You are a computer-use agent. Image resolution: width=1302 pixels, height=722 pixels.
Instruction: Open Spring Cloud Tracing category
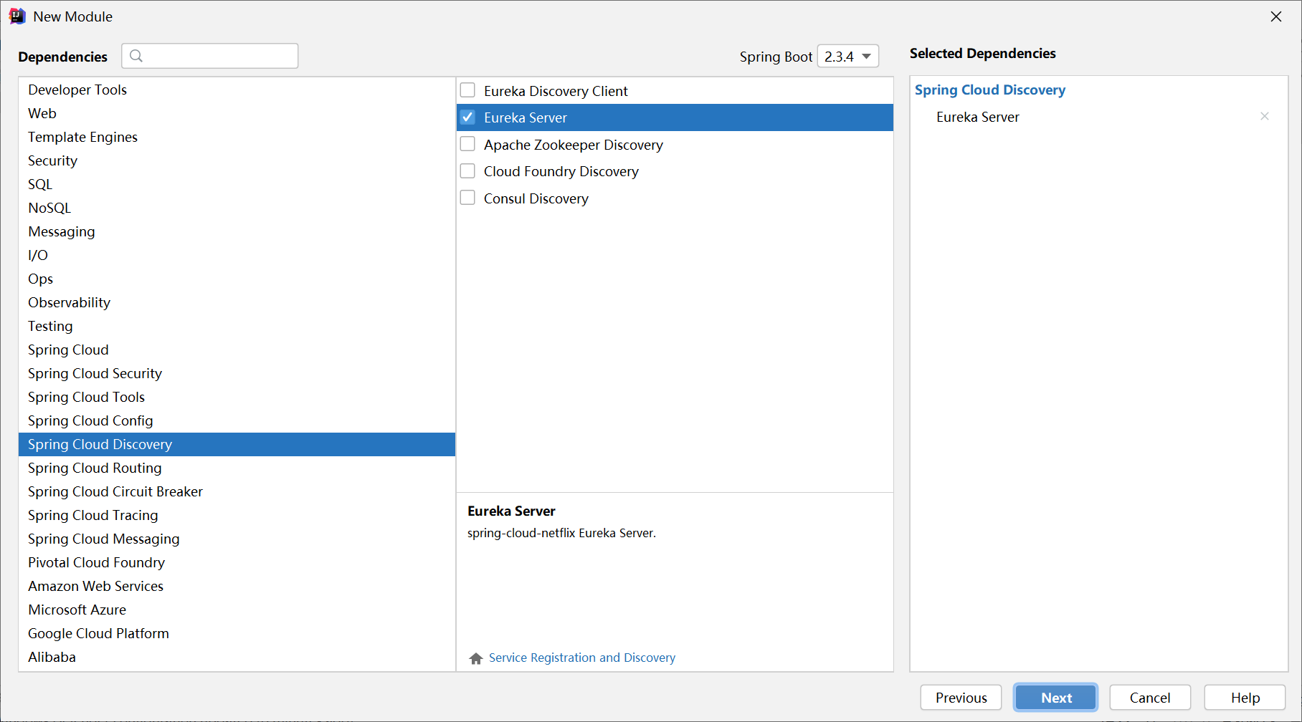237,515
